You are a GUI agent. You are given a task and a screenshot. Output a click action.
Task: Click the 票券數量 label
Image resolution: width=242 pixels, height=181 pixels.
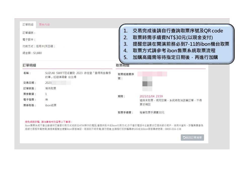(x=30, y=94)
